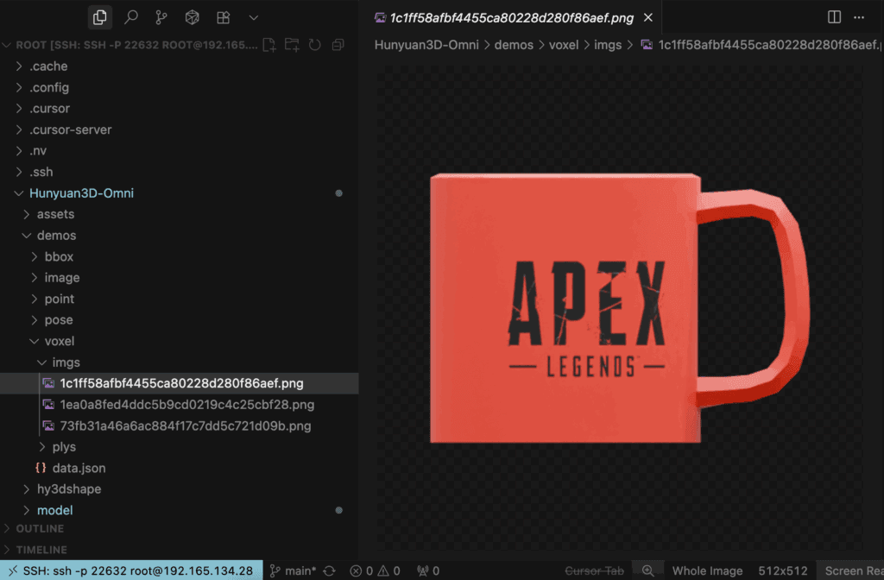Collapse the voxel folder
This screenshot has height=580, width=884.
60,341
